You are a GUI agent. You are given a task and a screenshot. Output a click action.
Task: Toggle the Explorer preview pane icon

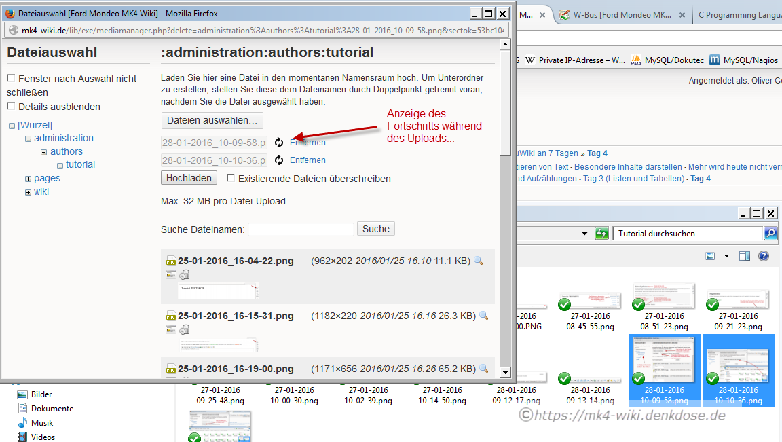744,256
